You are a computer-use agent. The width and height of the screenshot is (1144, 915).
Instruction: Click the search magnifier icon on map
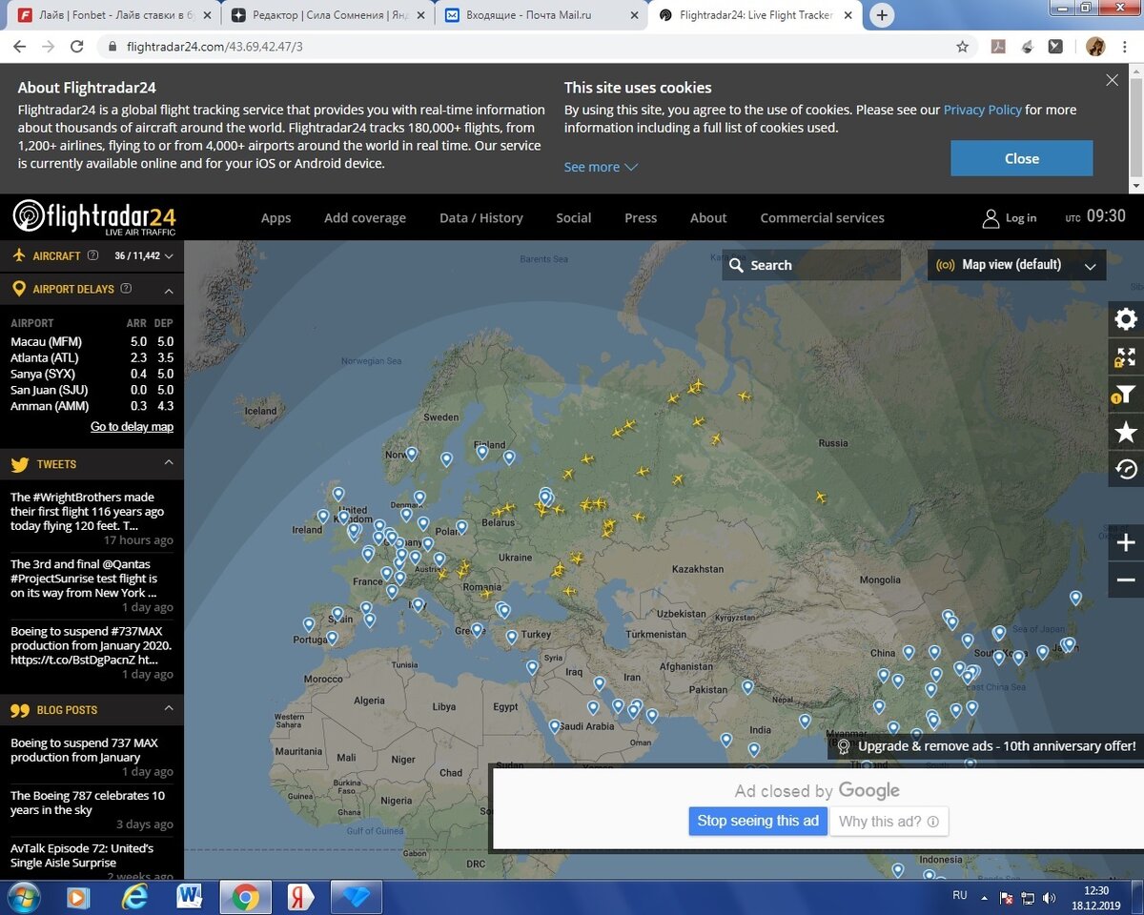[736, 265]
